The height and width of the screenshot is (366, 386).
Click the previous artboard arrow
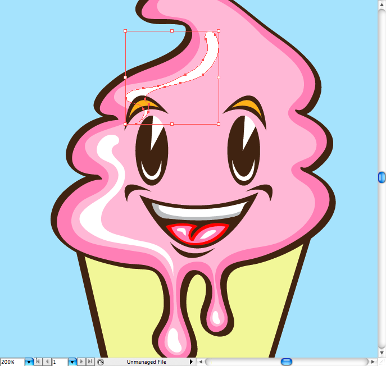(x=47, y=362)
